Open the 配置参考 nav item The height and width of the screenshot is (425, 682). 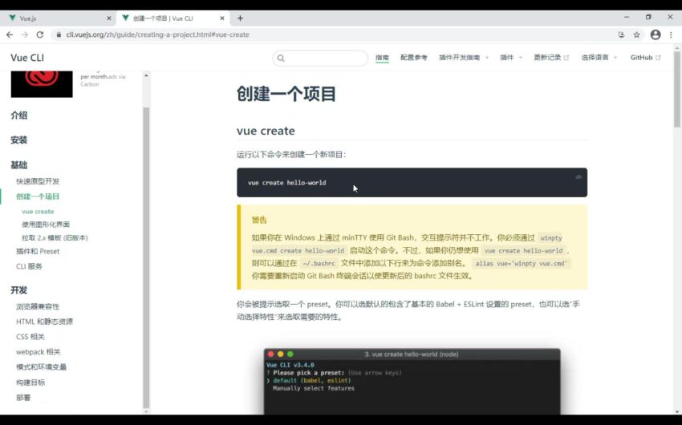click(414, 58)
